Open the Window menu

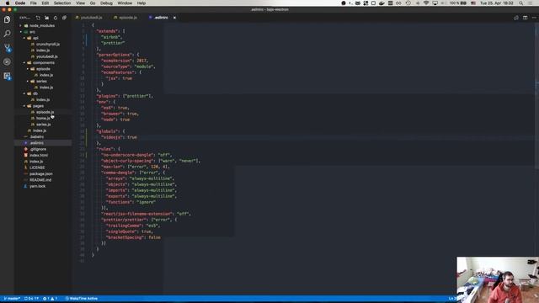pyautogui.click(x=125, y=3)
